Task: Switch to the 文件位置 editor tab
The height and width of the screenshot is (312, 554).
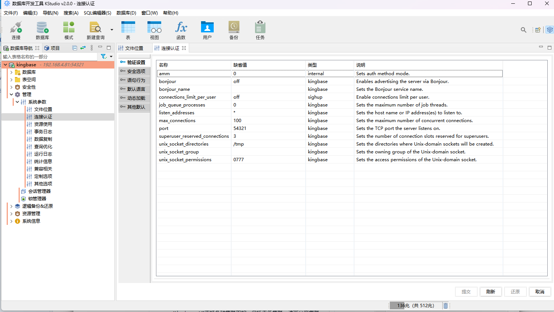Action: coord(134,48)
